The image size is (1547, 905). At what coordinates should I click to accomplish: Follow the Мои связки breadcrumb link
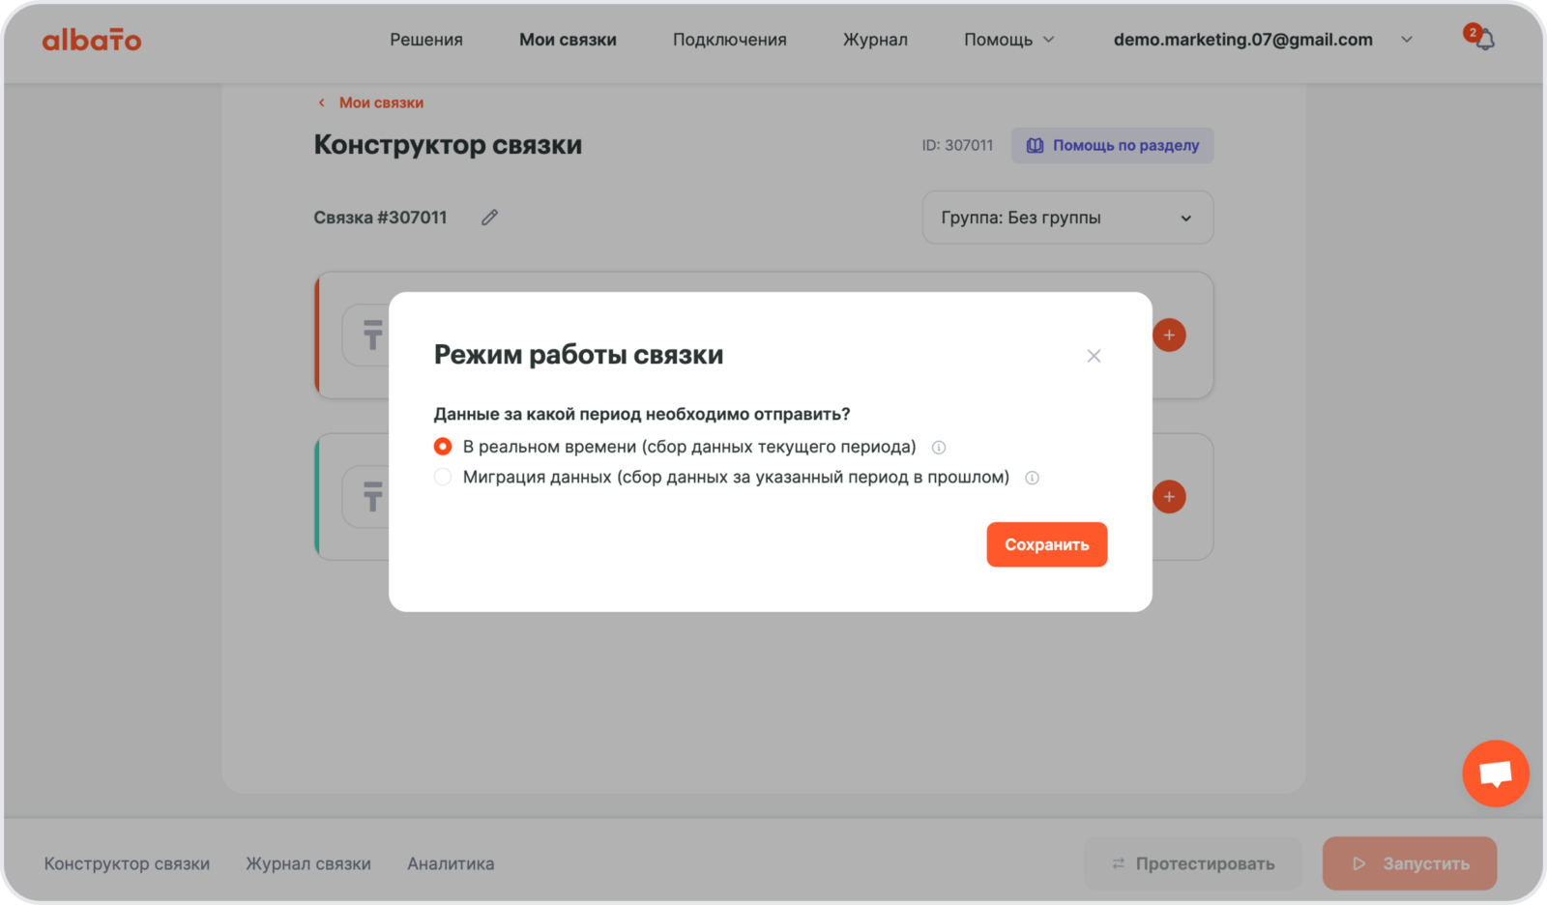click(381, 102)
